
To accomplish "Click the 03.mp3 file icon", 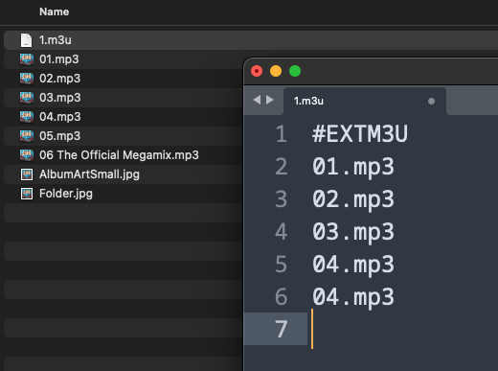I will click(27, 98).
